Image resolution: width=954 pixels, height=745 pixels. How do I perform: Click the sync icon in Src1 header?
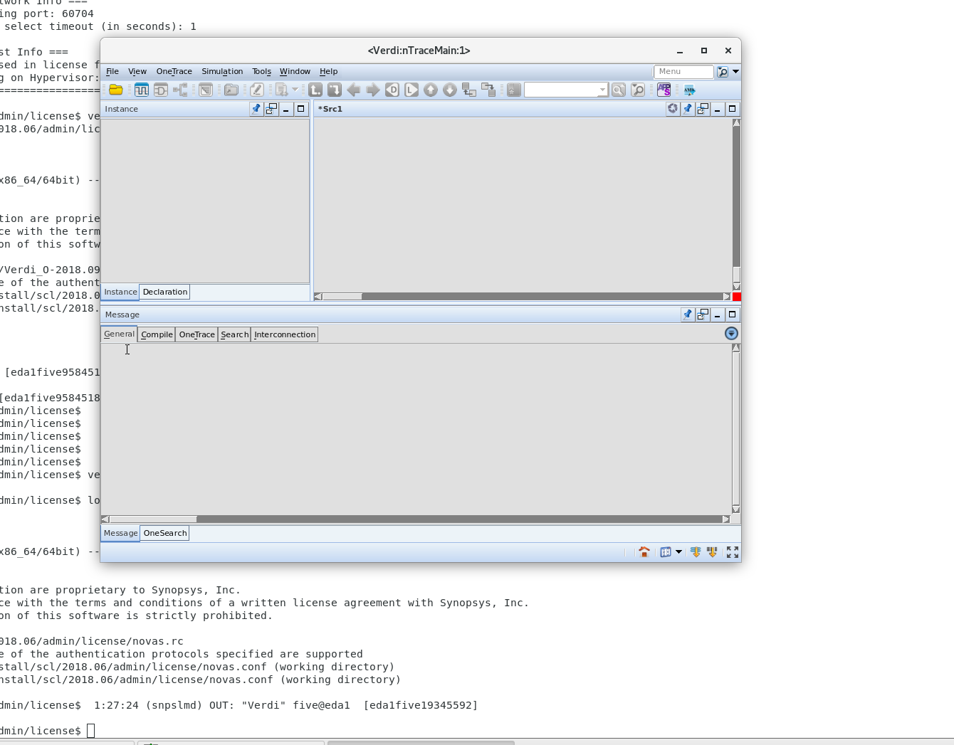pos(673,109)
